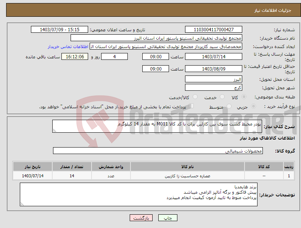Click the general need description text area
301x228 pixels.
157,126
